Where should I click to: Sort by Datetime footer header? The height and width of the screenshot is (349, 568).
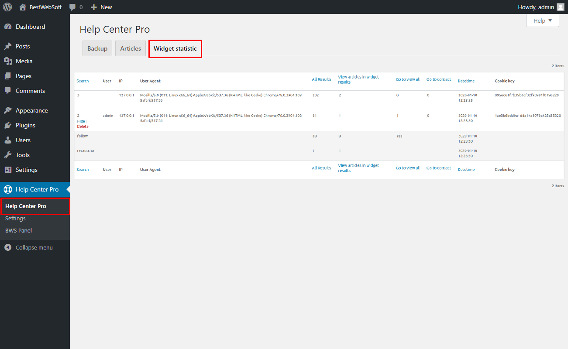point(466,170)
